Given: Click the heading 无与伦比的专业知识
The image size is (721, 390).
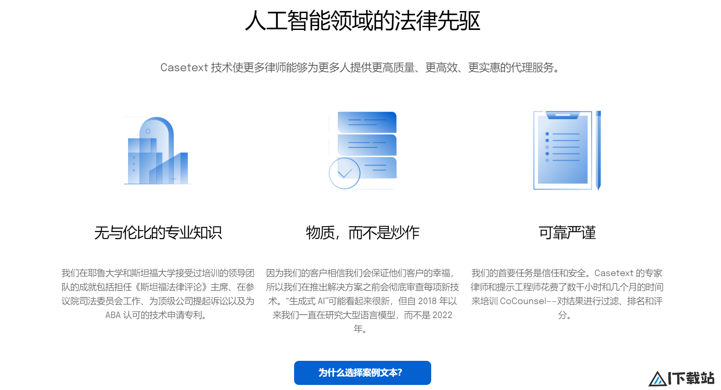Looking at the screenshot, I should click(x=158, y=233).
